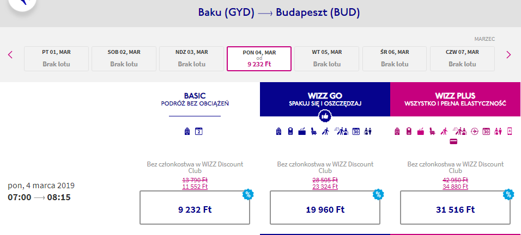
Task: Choose the SOB 02, MAR date tab
Action: (124, 59)
